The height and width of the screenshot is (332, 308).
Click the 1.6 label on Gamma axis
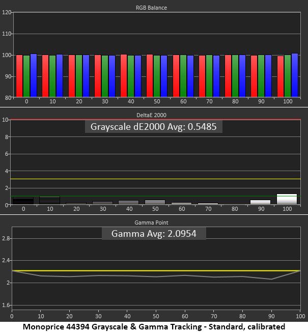click(x=6, y=305)
